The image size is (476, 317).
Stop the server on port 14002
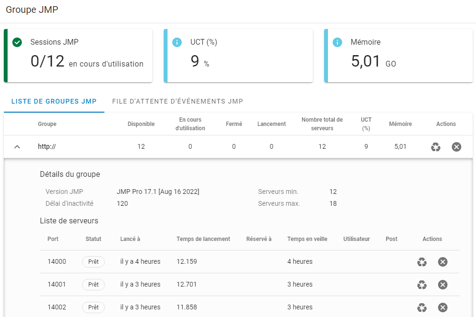point(443,307)
